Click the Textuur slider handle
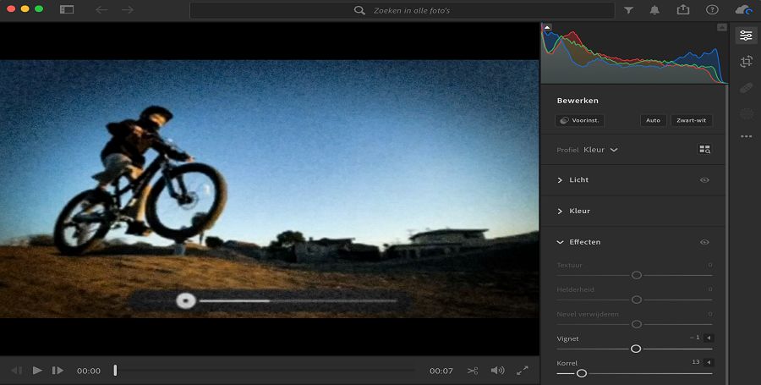This screenshot has height=385, width=761. pos(636,275)
